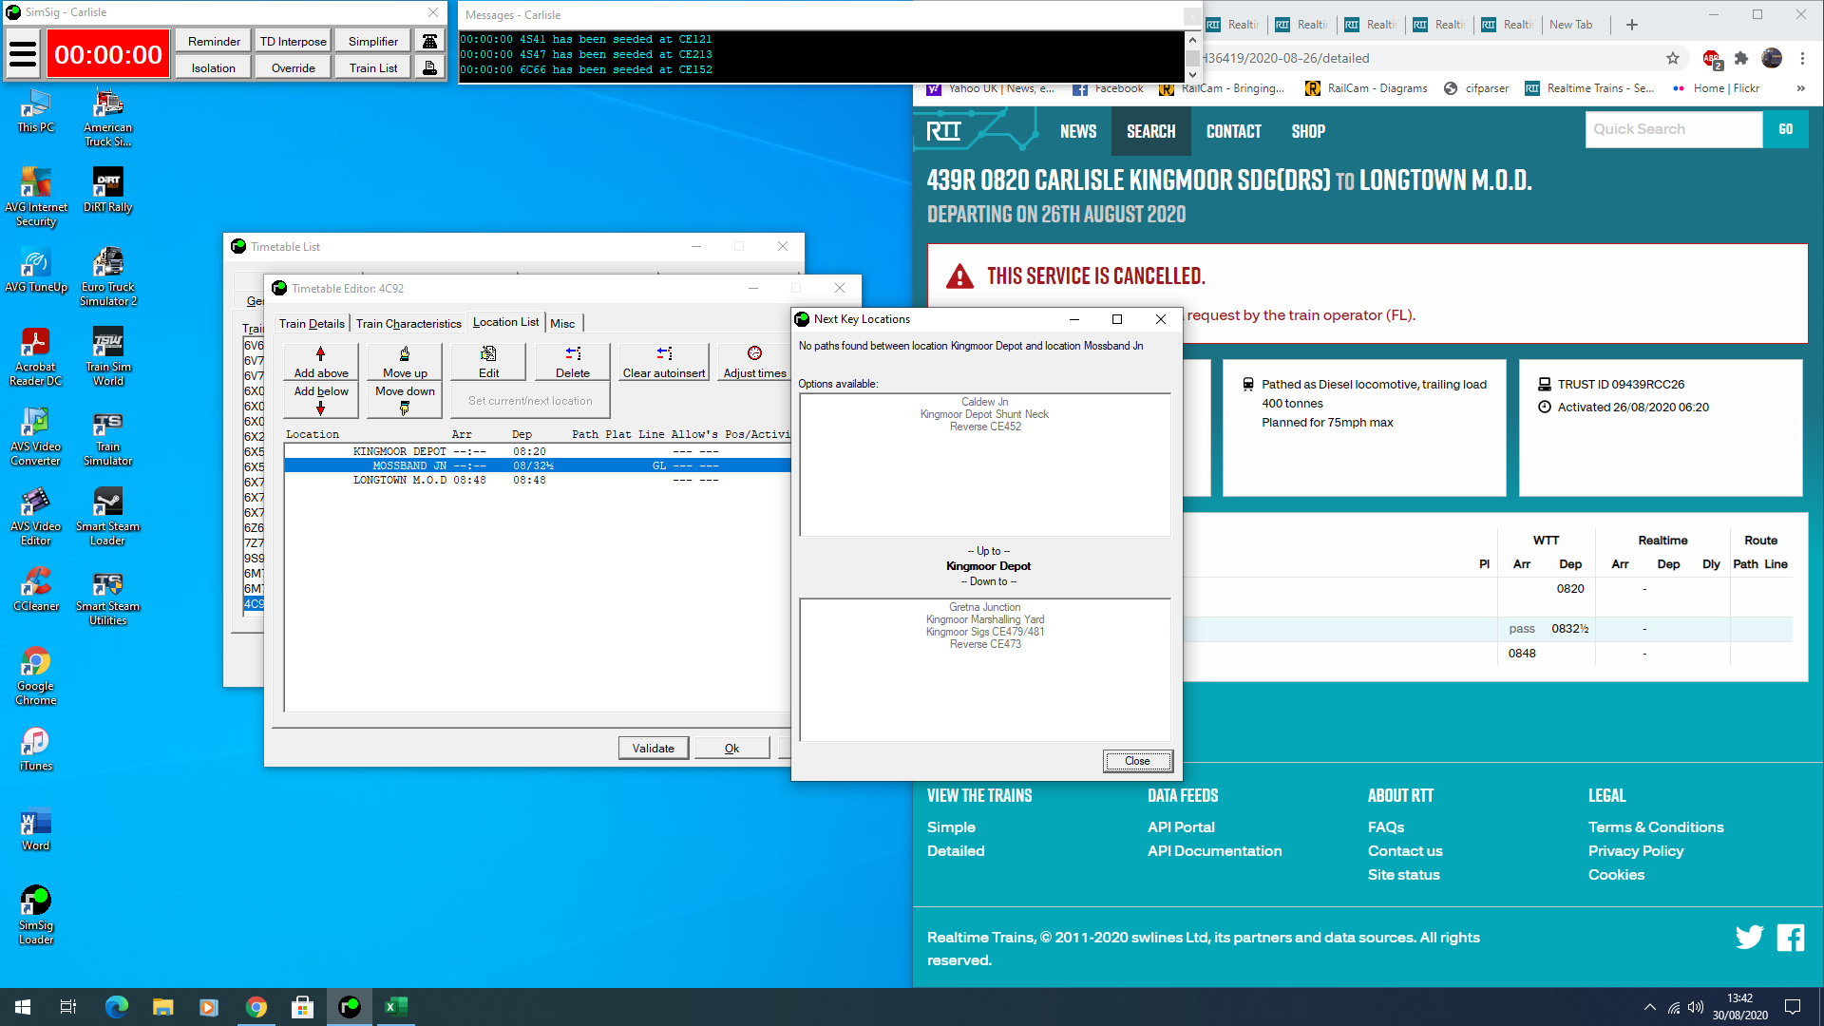Select the Location List tab
The width and height of the screenshot is (1824, 1026).
[505, 322]
